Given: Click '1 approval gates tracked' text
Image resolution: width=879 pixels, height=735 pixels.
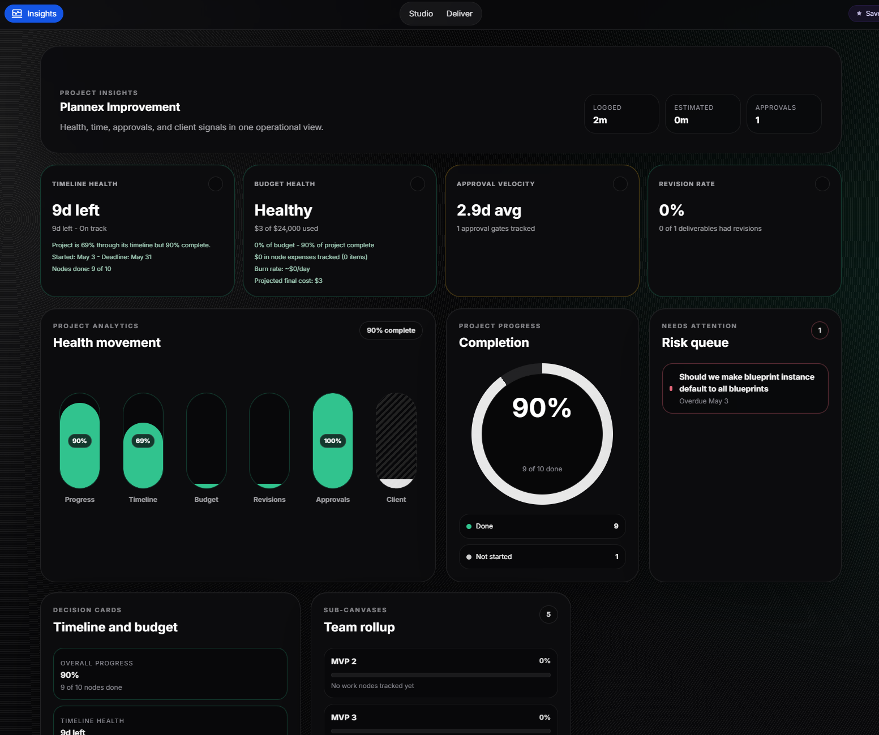Looking at the screenshot, I should click(496, 229).
